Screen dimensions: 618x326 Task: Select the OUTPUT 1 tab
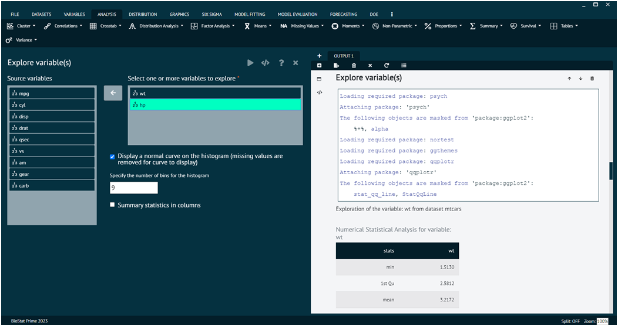pos(344,56)
